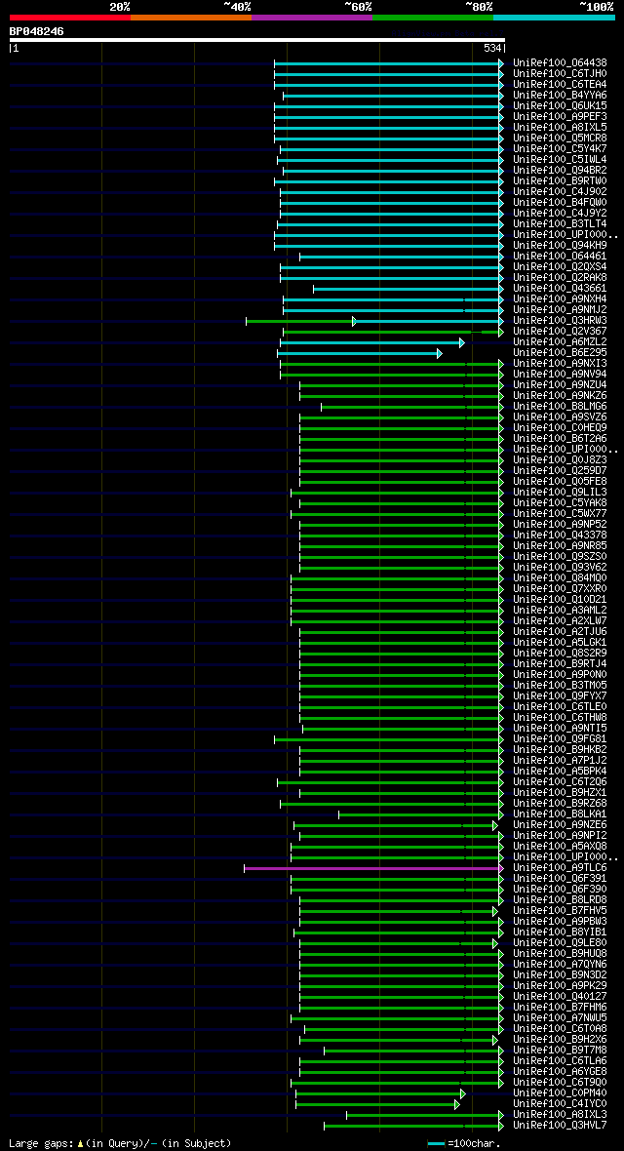The image size is (624, 1151).
Task: Select the UniRef100_B9RTW0 label
Action: pos(560,181)
